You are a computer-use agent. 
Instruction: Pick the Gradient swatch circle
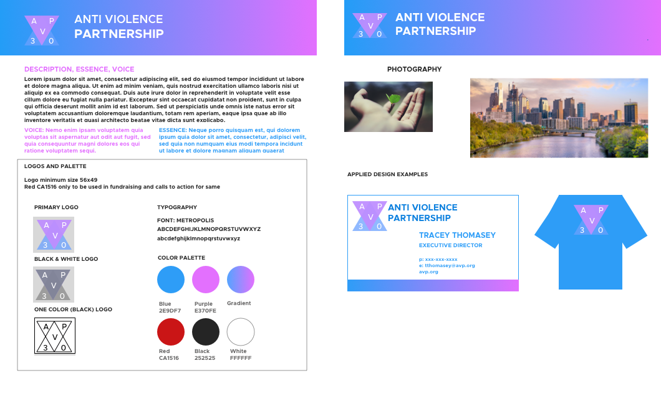[x=241, y=280]
